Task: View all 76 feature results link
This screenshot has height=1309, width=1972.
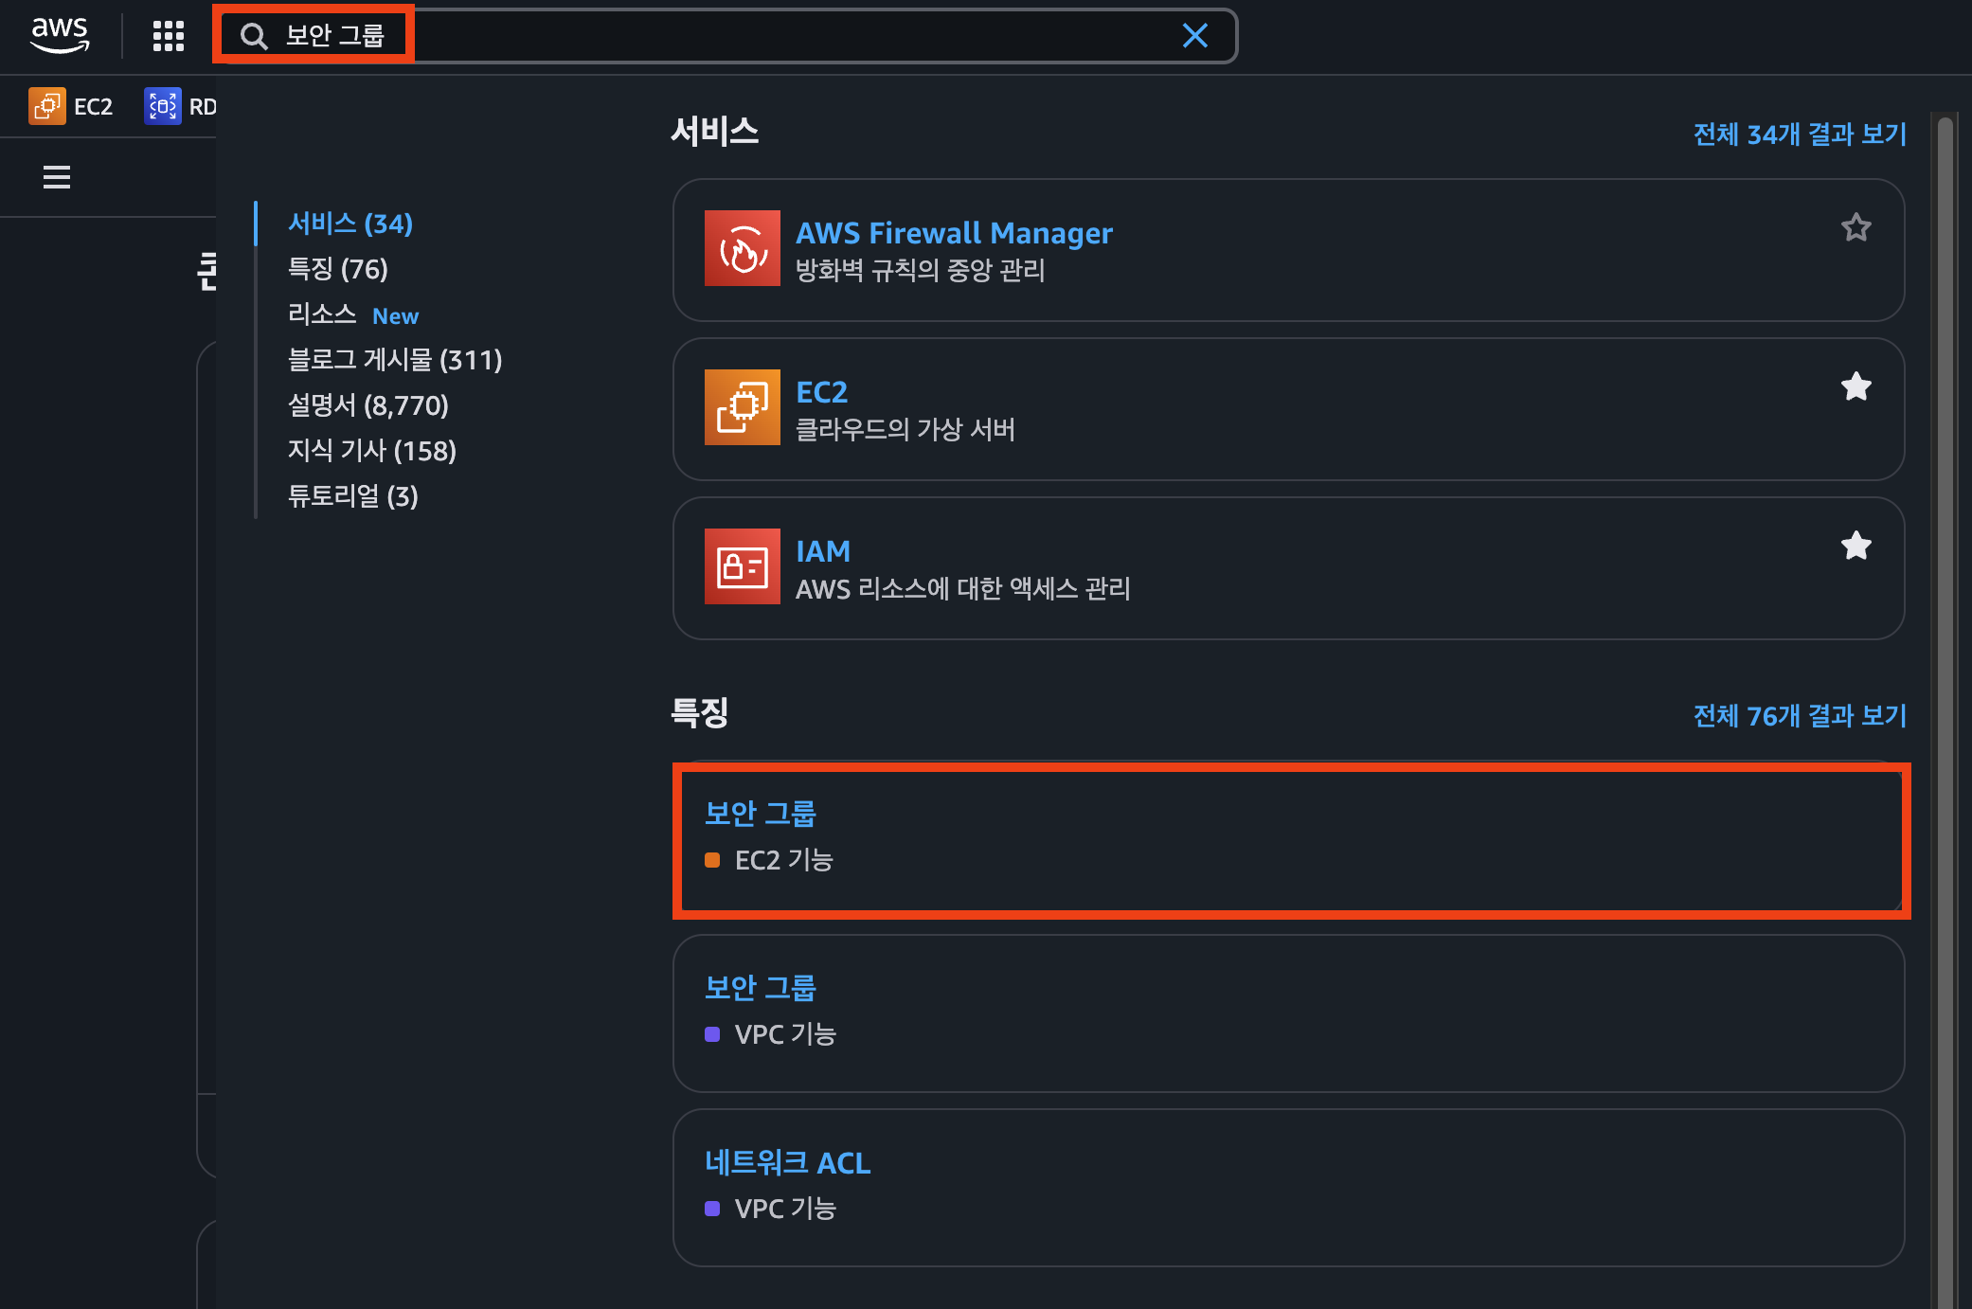Action: [x=1799, y=716]
